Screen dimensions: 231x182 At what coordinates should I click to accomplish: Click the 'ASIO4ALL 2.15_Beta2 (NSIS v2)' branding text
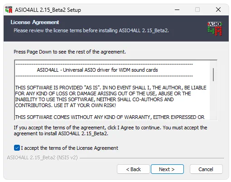pos(42,157)
